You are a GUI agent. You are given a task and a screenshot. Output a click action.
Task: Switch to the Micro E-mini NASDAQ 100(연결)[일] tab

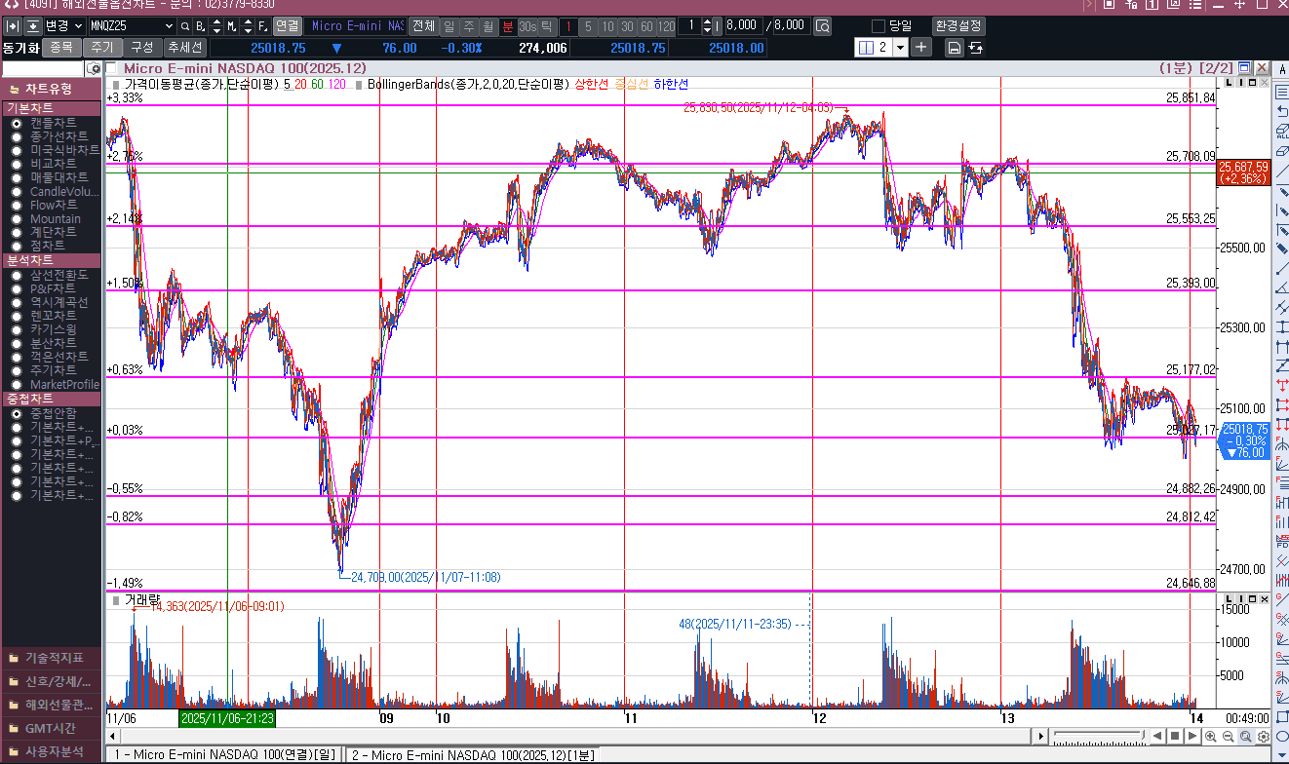tap(224, 754)
